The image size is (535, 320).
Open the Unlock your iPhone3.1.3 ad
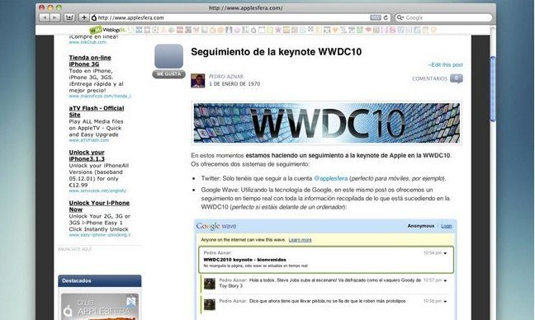(87, 155)
